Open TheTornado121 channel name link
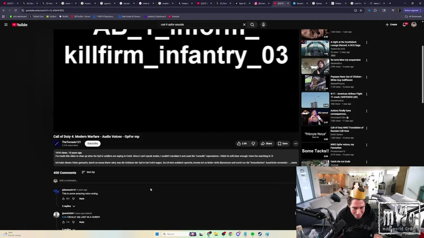This screenshot has height=238, width=424. [71, 142]
